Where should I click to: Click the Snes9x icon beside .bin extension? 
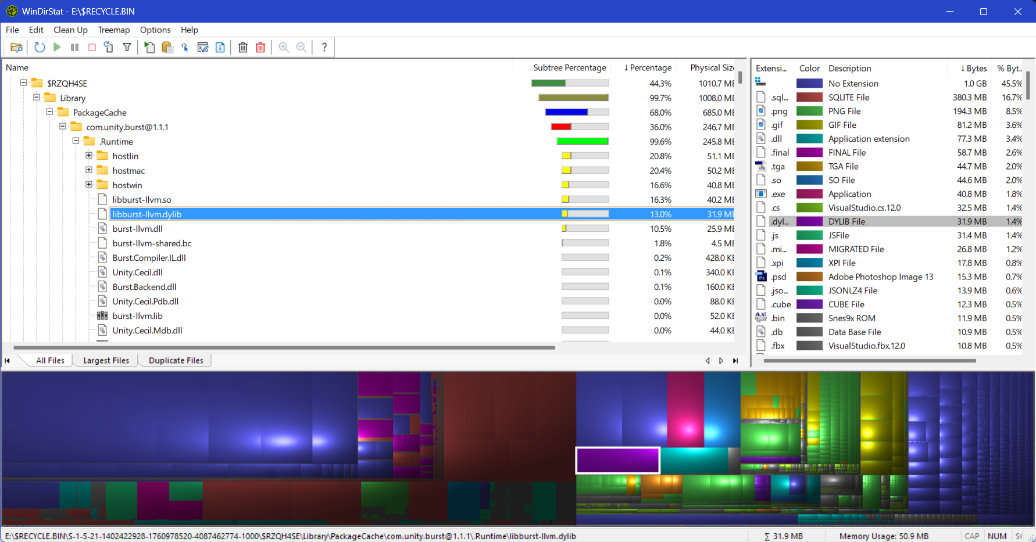point(761,318)
